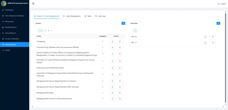Delete Kidnapping And Serious Illegal Detention With Homicide

pyautogui.click(x=120, y=87)
